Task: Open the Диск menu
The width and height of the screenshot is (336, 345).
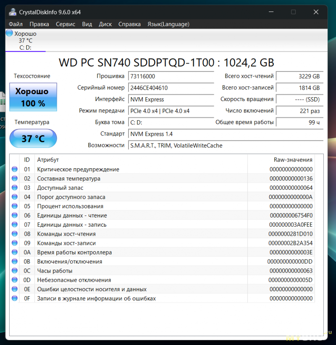Action: (x=105, y=24)
